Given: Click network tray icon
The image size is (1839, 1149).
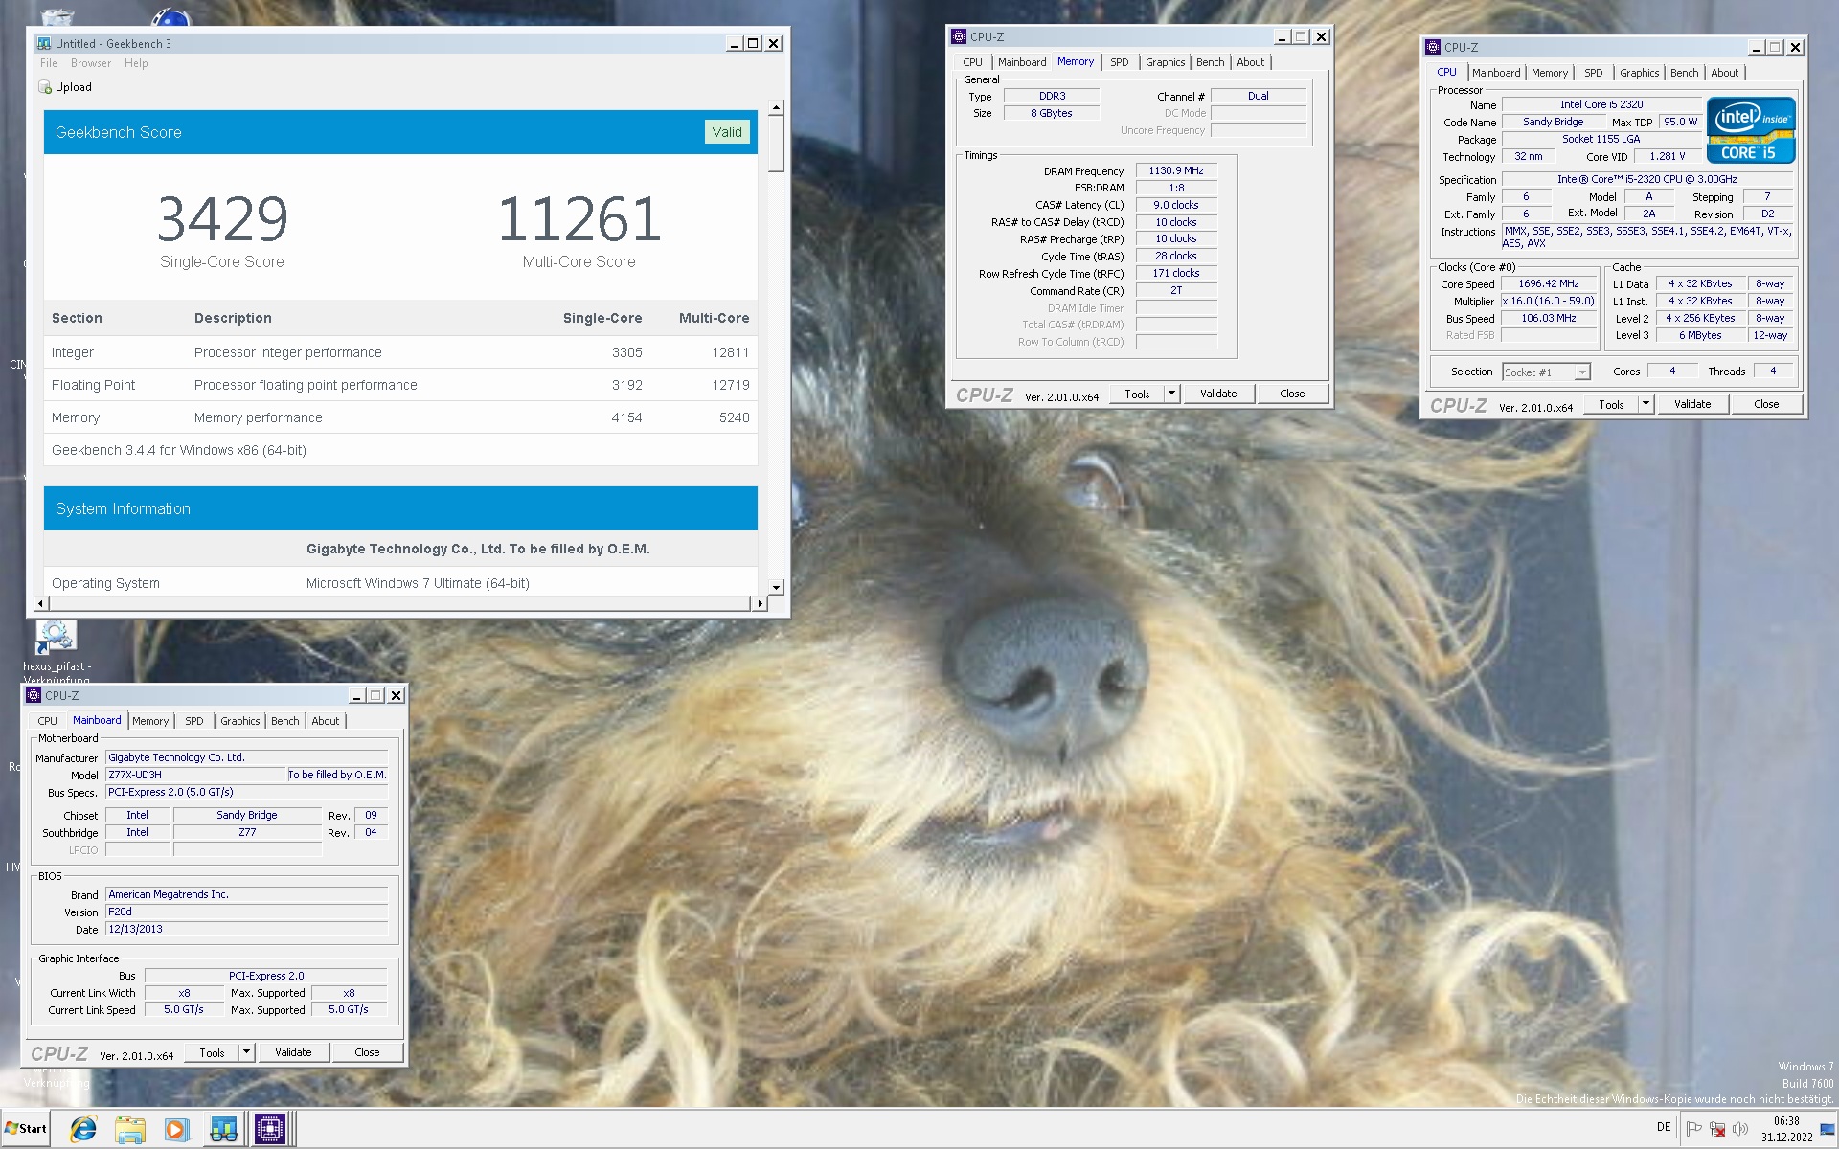Looking at the screenshot, I should [1717, 1128].
